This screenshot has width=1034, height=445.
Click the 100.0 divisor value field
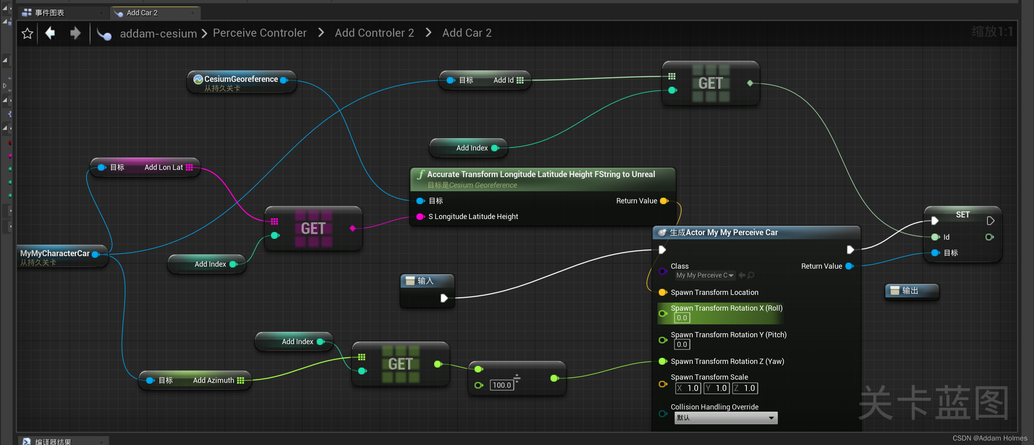click(x=502, y=385)
